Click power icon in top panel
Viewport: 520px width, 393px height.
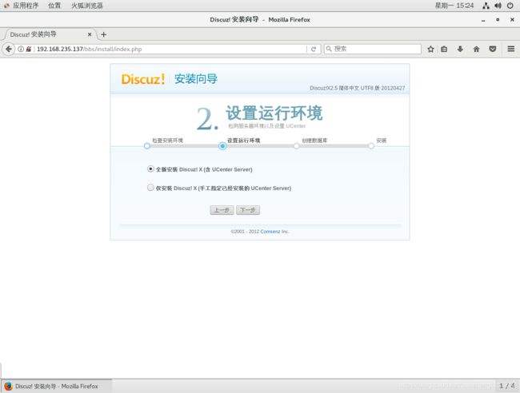pyautogui.click(x=510, y=6)
